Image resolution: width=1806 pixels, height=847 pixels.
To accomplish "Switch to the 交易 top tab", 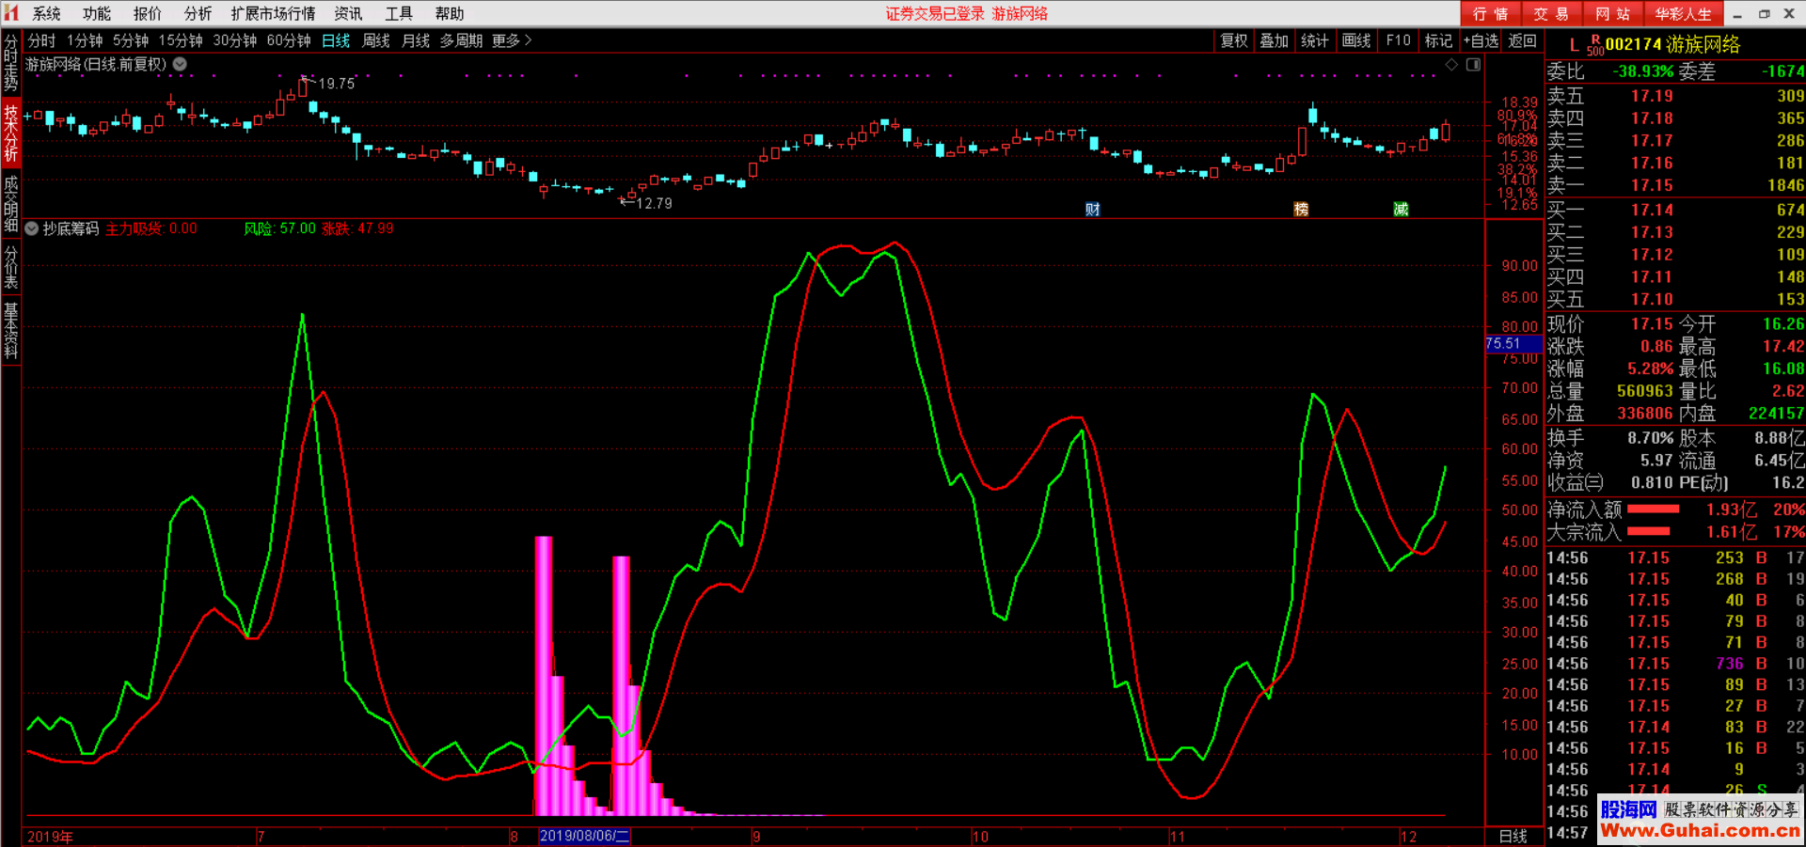I will (x=1551, y=13).
